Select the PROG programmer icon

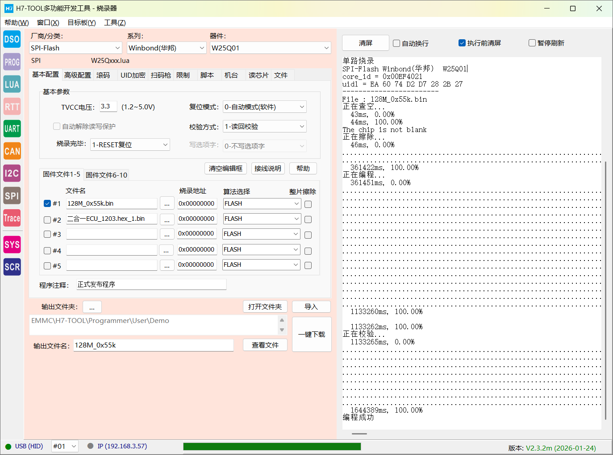[x=12, y=62]
